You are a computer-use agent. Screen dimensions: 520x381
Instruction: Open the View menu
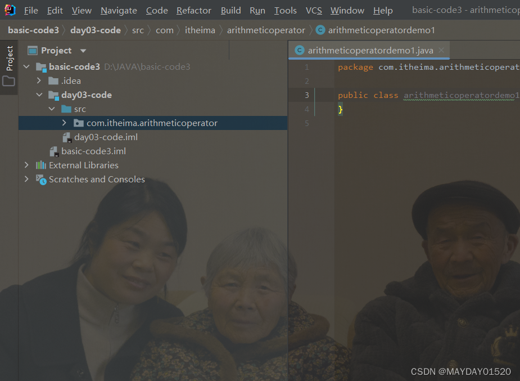(x=82, y=11)
